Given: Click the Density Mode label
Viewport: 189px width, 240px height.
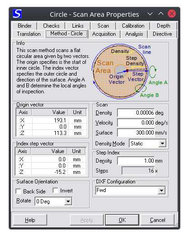Looking at the screenshot, I should point(110,144).
